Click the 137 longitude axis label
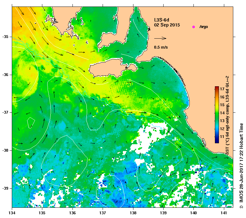246x218 pixels. (x=103, y=213)
